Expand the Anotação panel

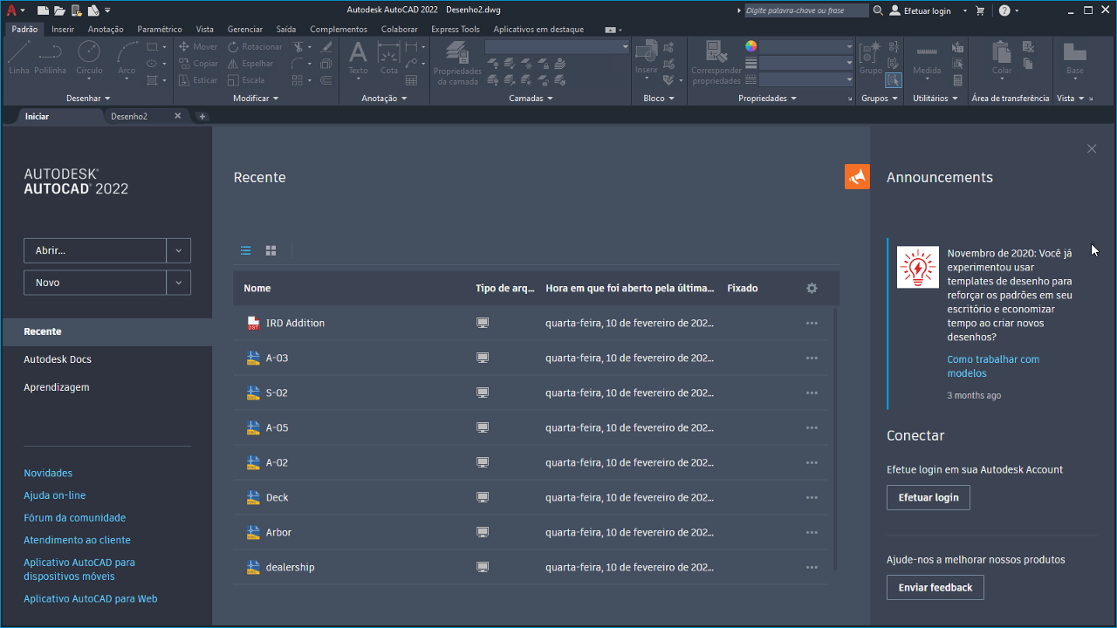[x=384, y=99]
